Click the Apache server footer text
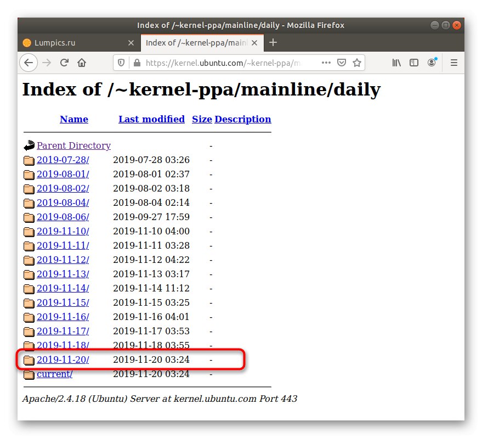Viewport: 482px width, 438px height. 160,398
